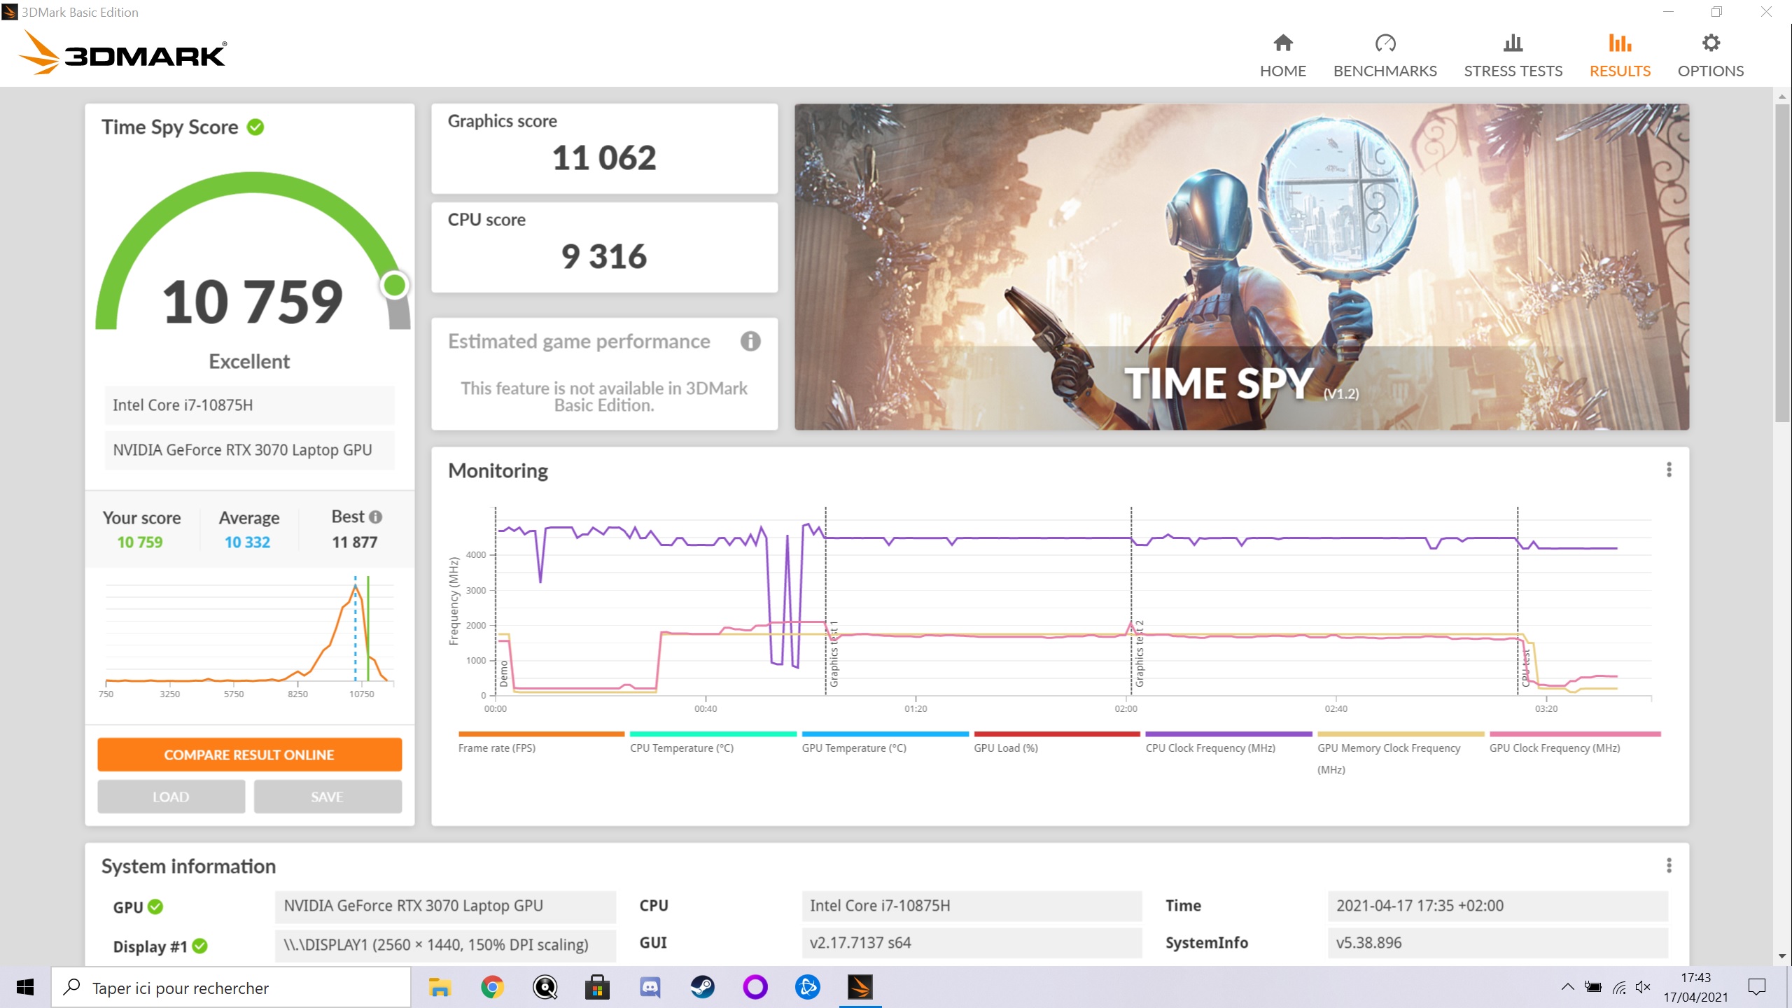This screenshot has width=1792, height=1008.
Task: Click the Discord taskbar icon
Action: click(649, 987)
